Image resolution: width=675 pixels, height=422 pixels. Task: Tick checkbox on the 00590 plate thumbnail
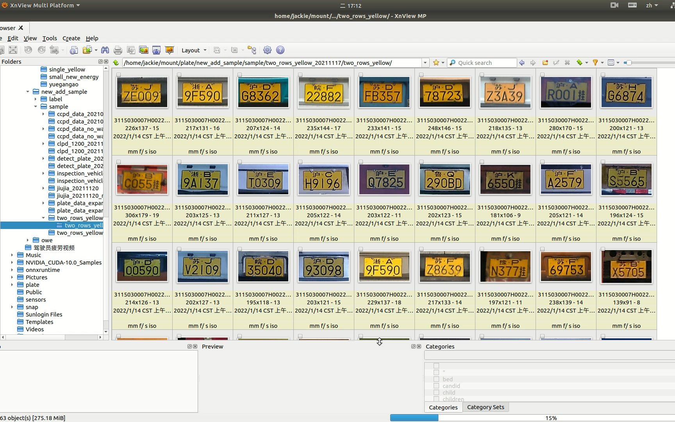119,249
